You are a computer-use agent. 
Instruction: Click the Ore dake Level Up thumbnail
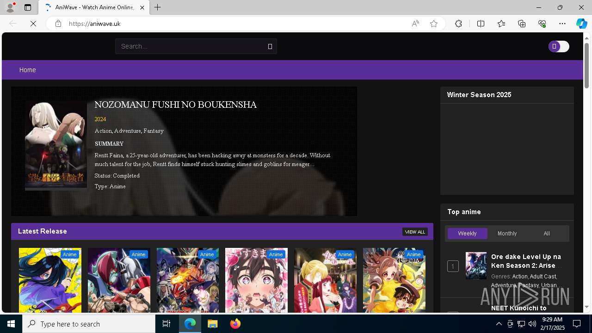(476, 265)
